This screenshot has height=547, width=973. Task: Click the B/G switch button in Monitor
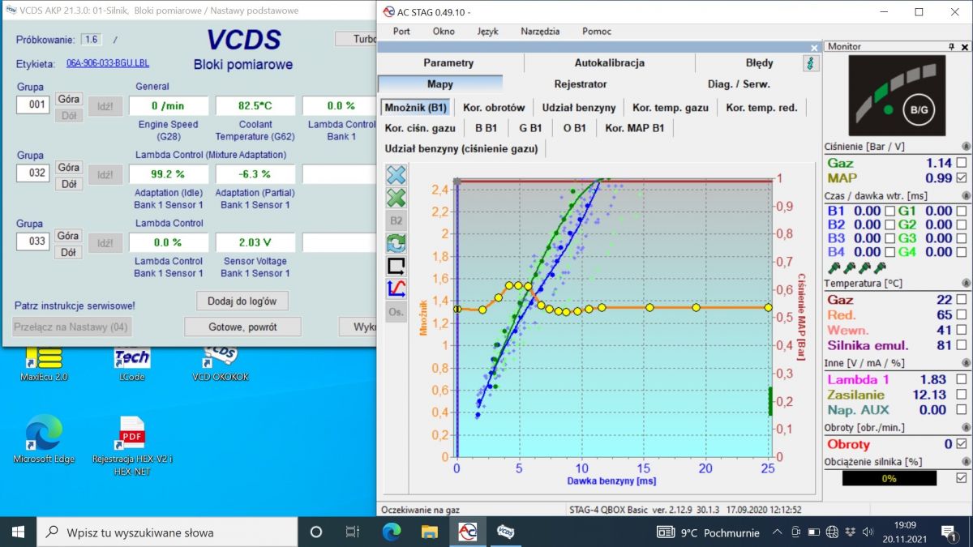click(x=919, y=109)
